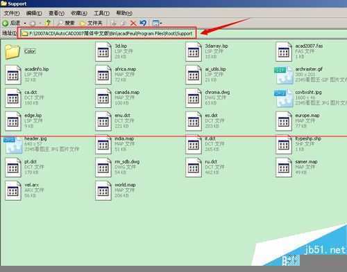Select the canada.map file icon
The image size is (347, 272).
coord(103,98)
